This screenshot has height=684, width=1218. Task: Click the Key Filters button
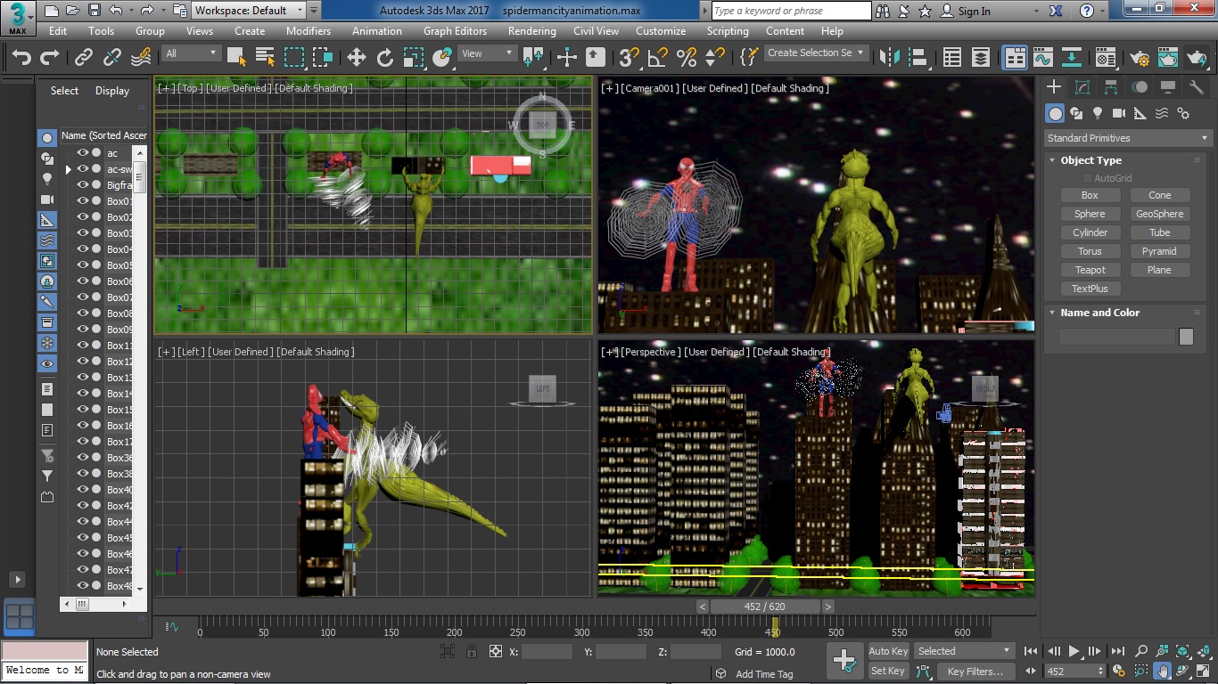tap(975, 672)
